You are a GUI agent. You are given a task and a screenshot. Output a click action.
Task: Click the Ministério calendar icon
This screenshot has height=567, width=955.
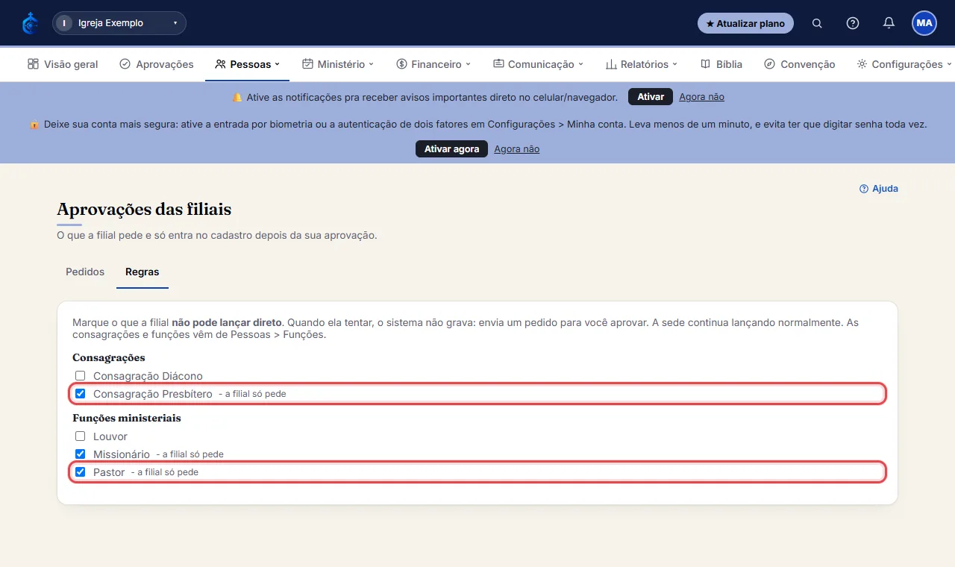point(307,64)
